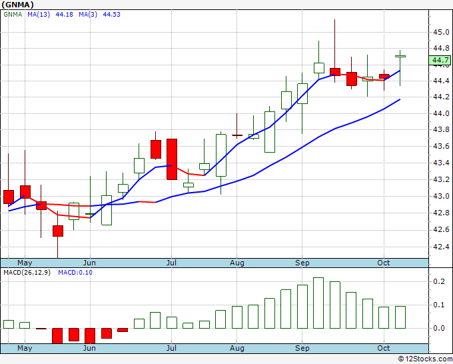Select the GNMA legend label
453x364 pixels.
point(13,15)
